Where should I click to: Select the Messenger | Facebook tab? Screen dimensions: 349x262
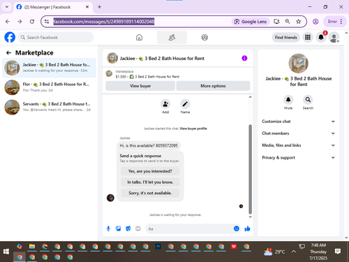tap(53, 7)
